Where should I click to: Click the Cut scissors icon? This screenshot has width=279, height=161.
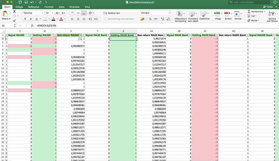coord(15,12)
